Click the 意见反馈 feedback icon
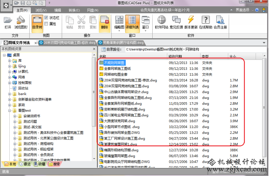Screen dimensions: 269x176 [176, 23]
